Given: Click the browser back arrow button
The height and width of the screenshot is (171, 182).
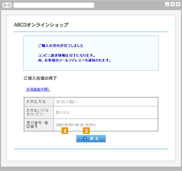Looking at the screenshot, I should click(x=5, y=5).
